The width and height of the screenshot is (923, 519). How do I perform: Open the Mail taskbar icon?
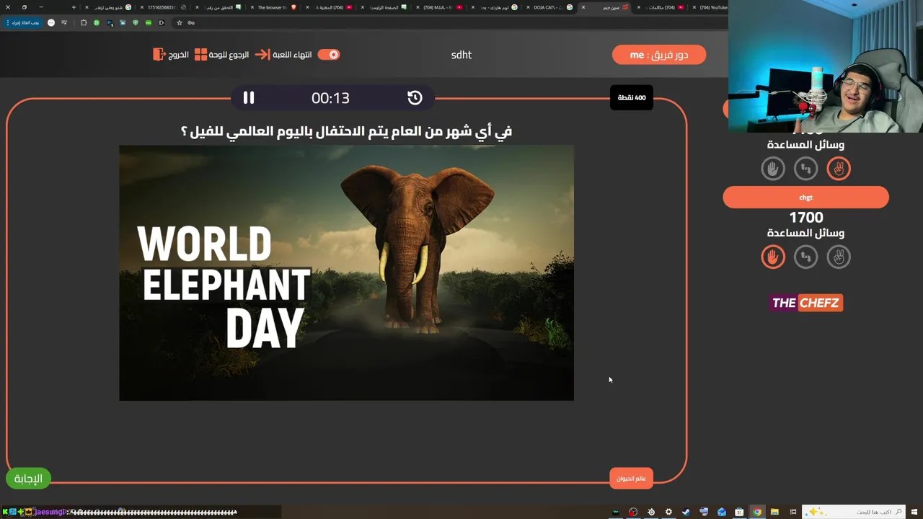point(722,512)
